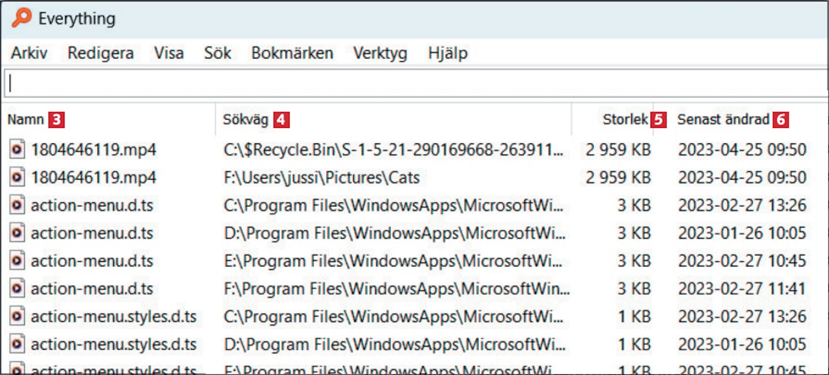
Task: Open the Visa menu
Action: click(x=169, y=53)
